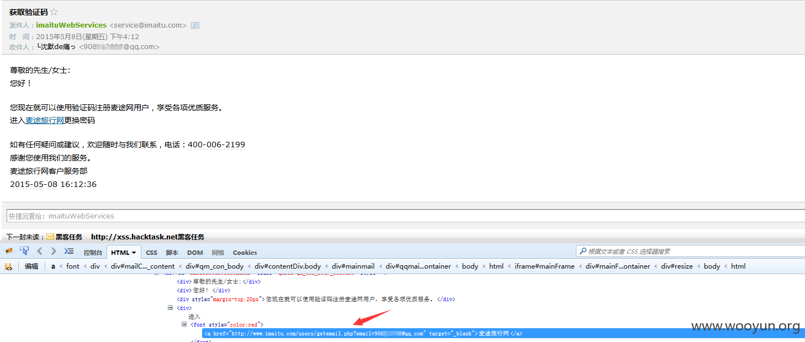Viewport: 805px width, 342px height.
Task: Select the div#mainmail breadcrumb
Action: coord(353,266)
